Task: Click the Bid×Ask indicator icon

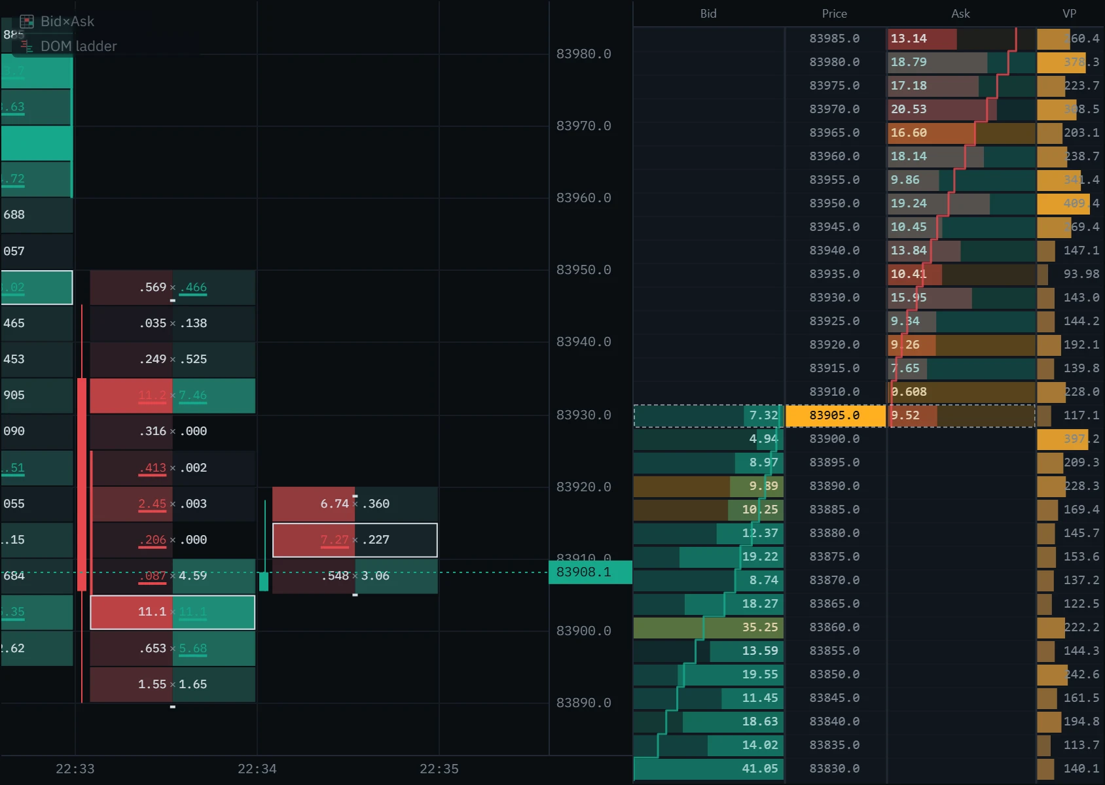Action: [x=27, y=22]
